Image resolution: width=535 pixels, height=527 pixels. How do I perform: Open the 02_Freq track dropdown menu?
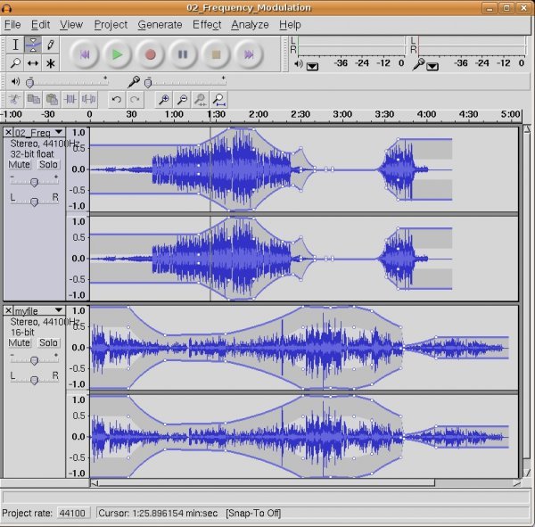tap(59, 133)
